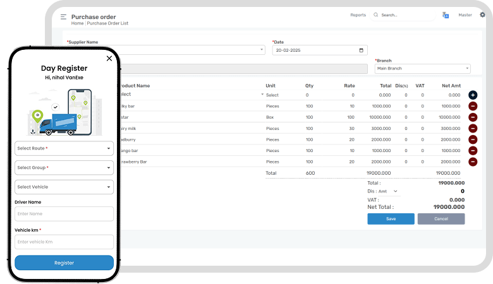
Task: Click the Save button
Action: tap(391, 218)
